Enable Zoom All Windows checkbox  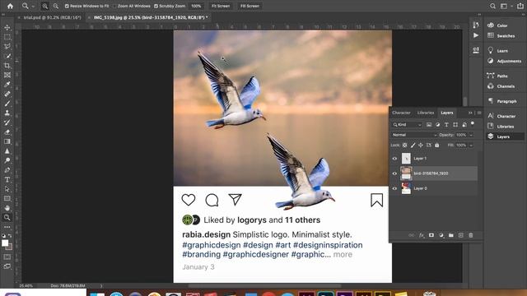click(114, 6)
